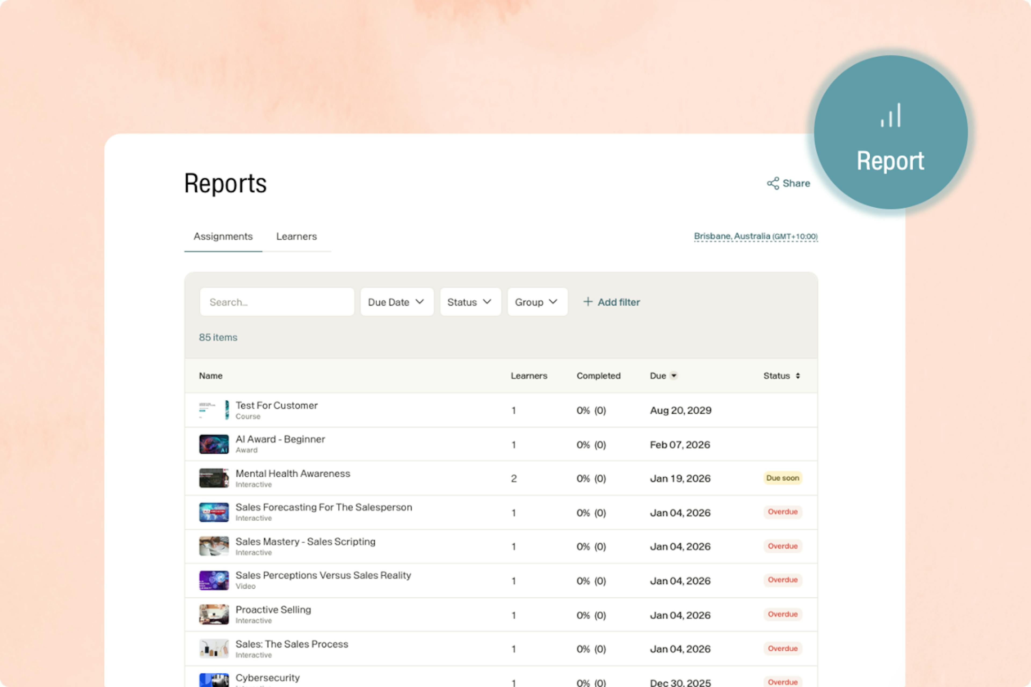1031x687 pixels.
Task: Change the Brisbane, Australia timezone link
Action: pos(755,237)
